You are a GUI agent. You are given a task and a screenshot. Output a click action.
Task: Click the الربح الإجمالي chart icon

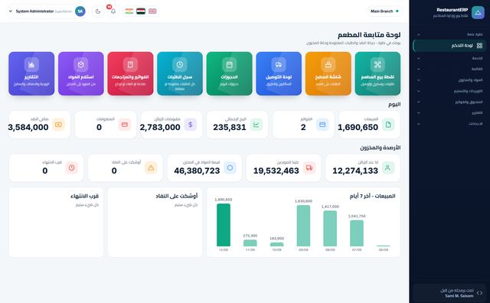(x=256, y=125)
